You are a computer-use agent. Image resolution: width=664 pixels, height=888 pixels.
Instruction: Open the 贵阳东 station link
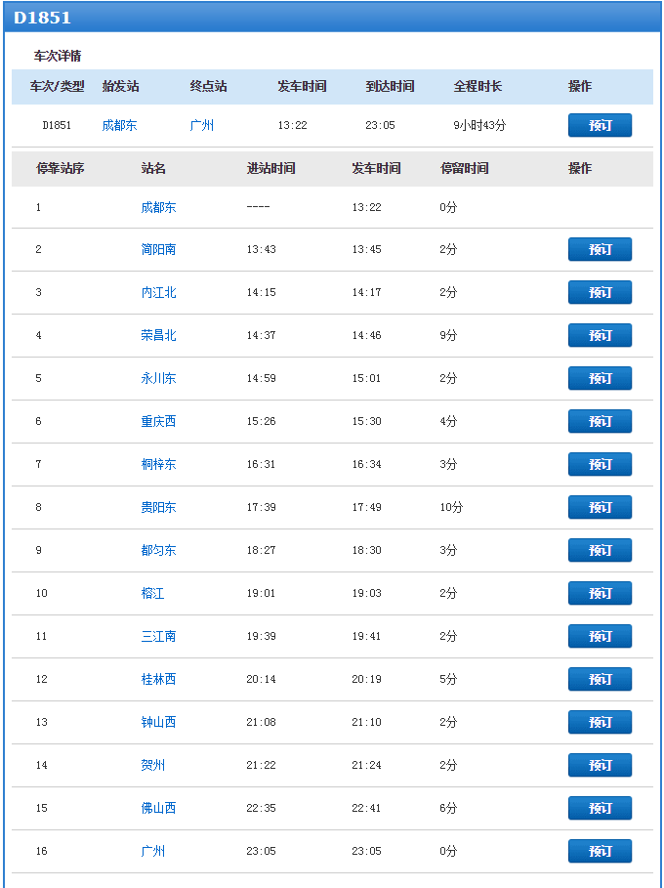pyautogui.click(x=158, y=507)
